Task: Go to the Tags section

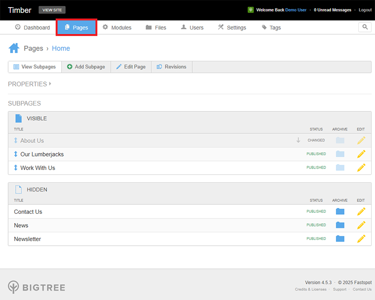Action: tap(271, 28)
